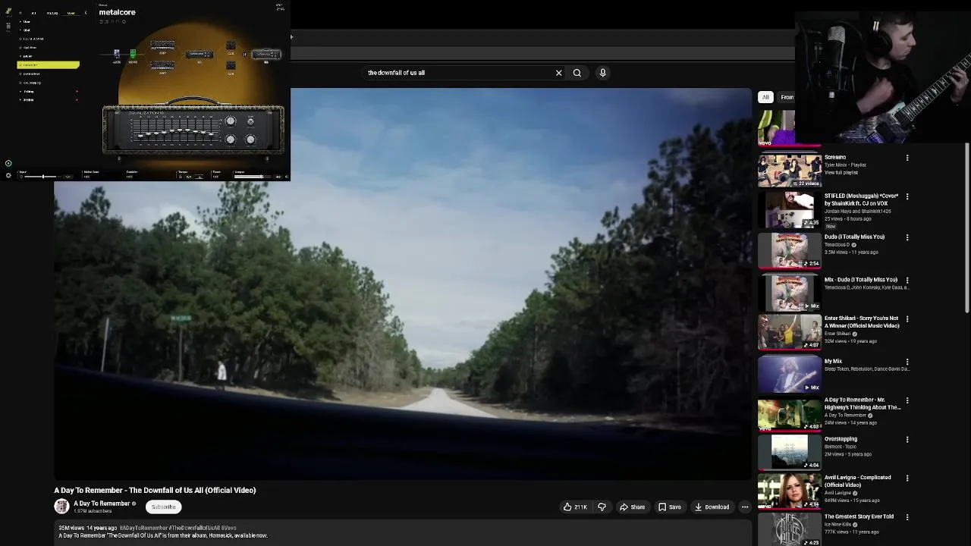
Task: Start voice search with microphone icon
Action: (603, 73)
